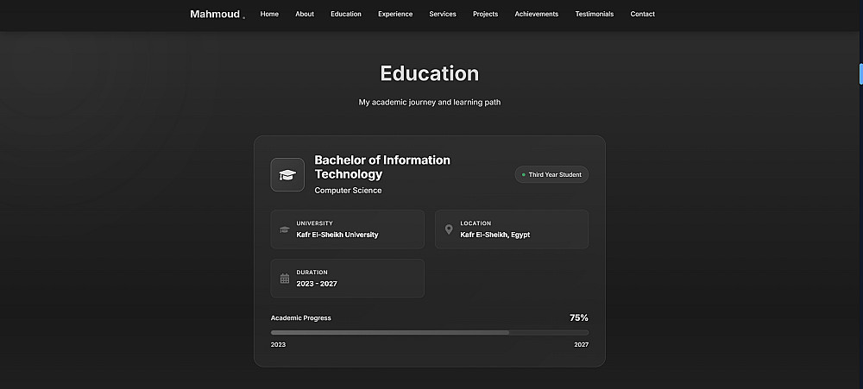Click the small graduation cap University icon
Viewport: 863px width, 389px height.
point(285,229)
